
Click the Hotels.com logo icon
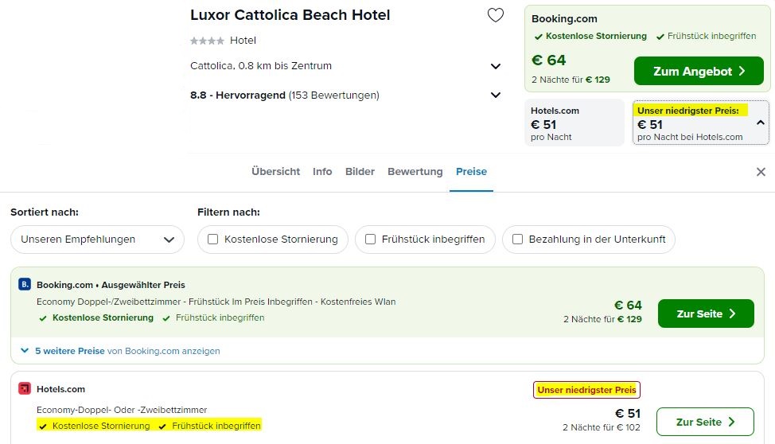(x=24, y=388)
